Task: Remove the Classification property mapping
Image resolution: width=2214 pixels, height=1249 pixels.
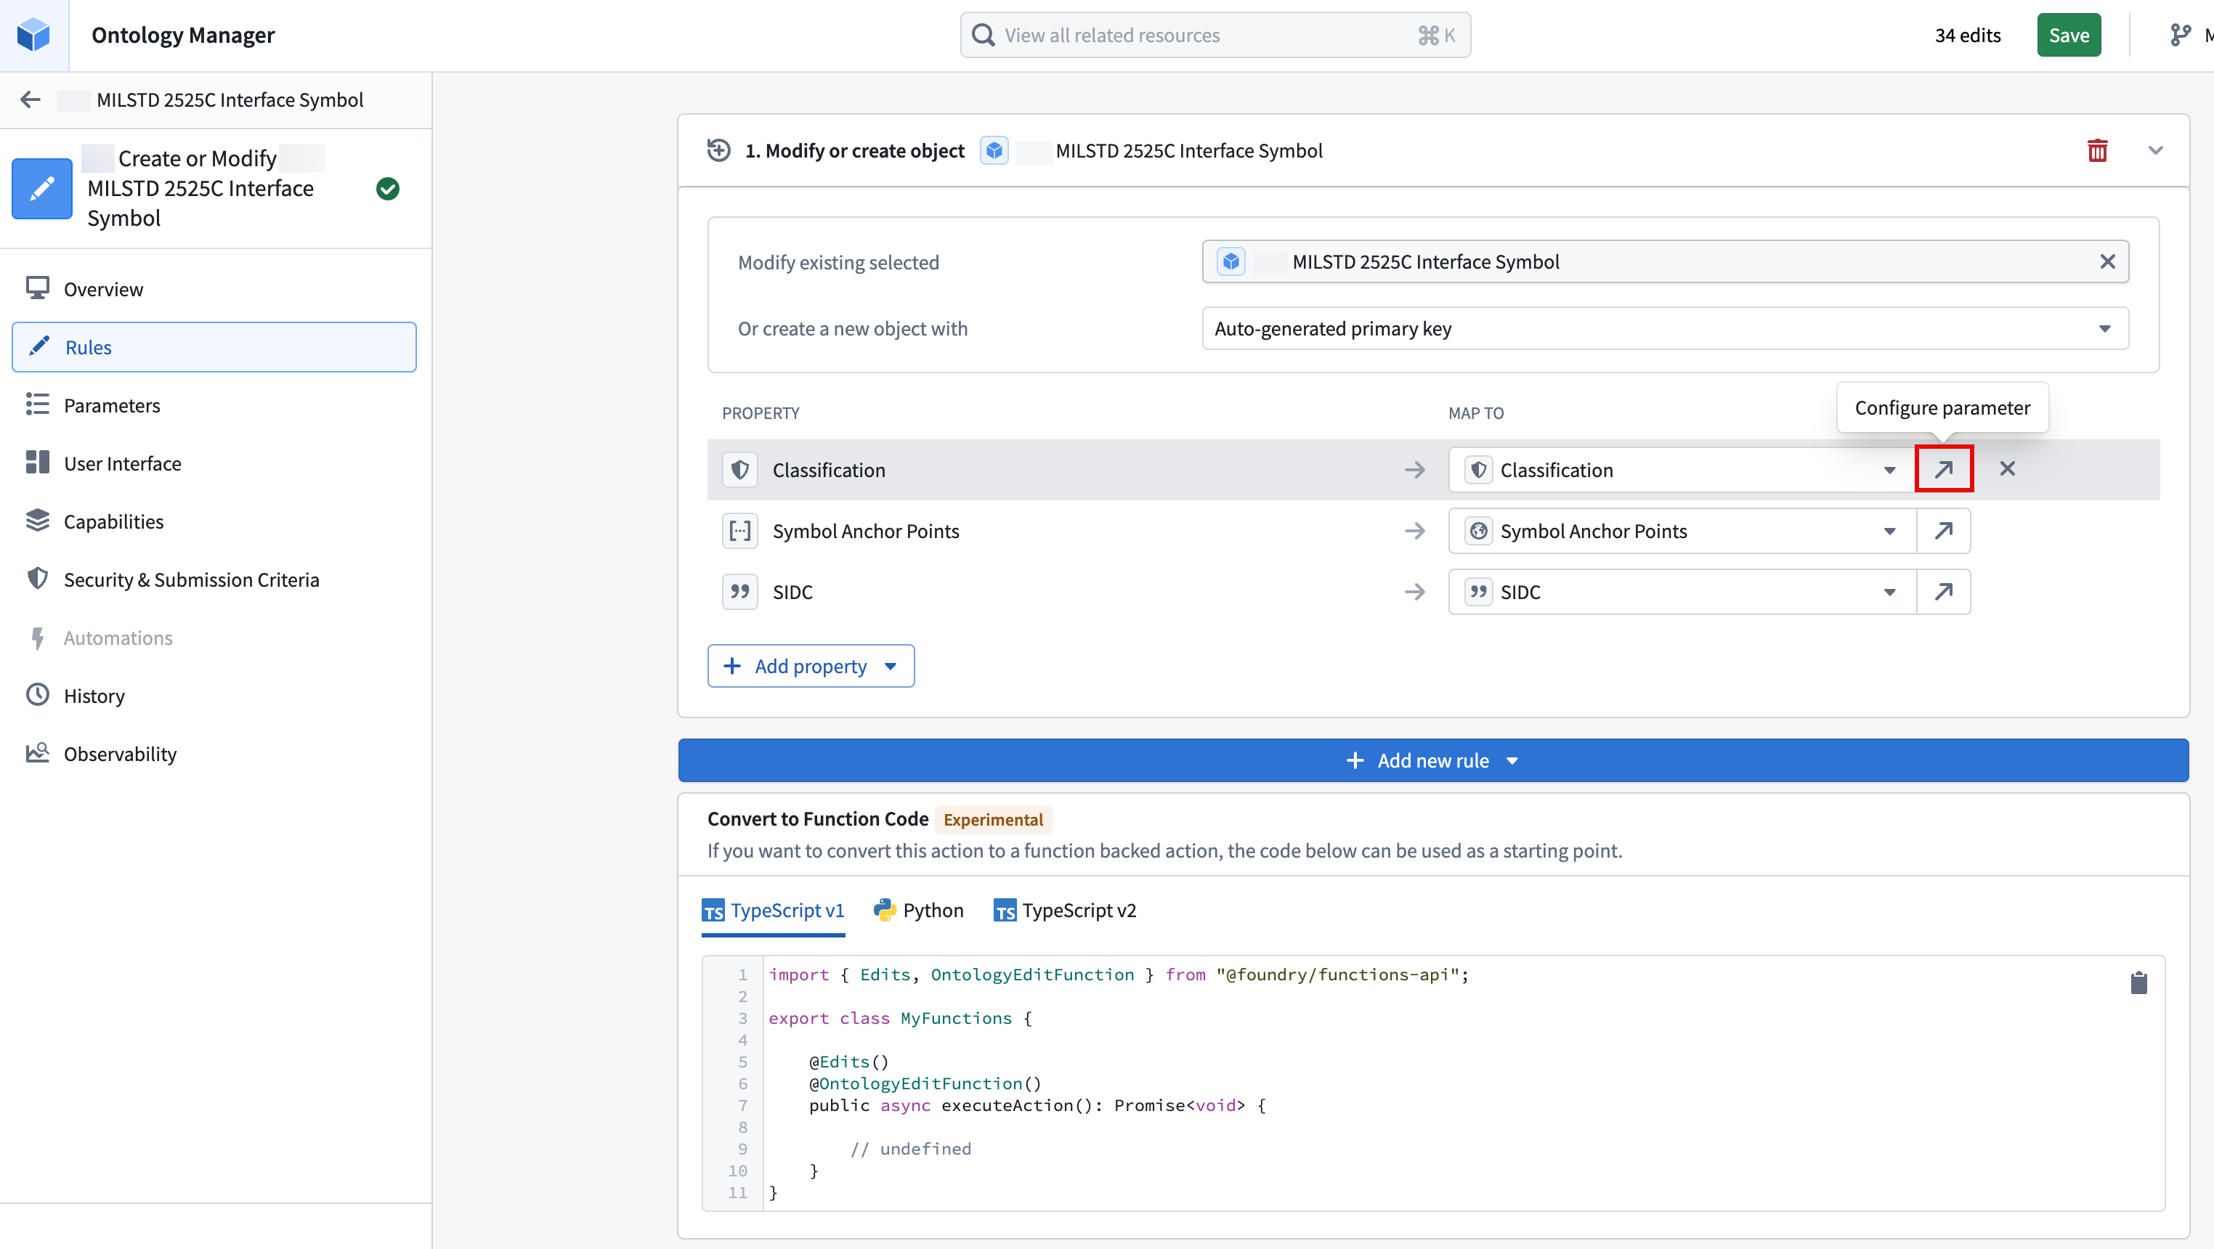Action: pyautogui.click(x=2007, y=469)
